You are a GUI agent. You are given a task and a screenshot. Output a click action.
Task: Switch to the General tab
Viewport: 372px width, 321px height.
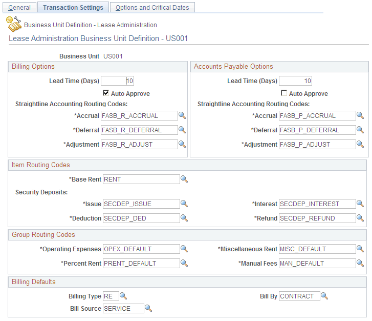click(19, 7)
